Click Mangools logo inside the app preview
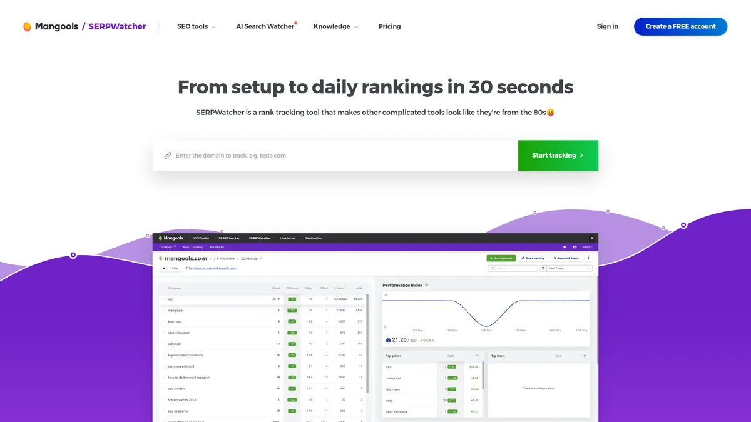Screen dimensions: 751x422 171,238
